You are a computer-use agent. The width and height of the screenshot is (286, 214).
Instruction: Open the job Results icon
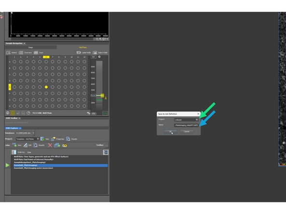coord(36,145)
